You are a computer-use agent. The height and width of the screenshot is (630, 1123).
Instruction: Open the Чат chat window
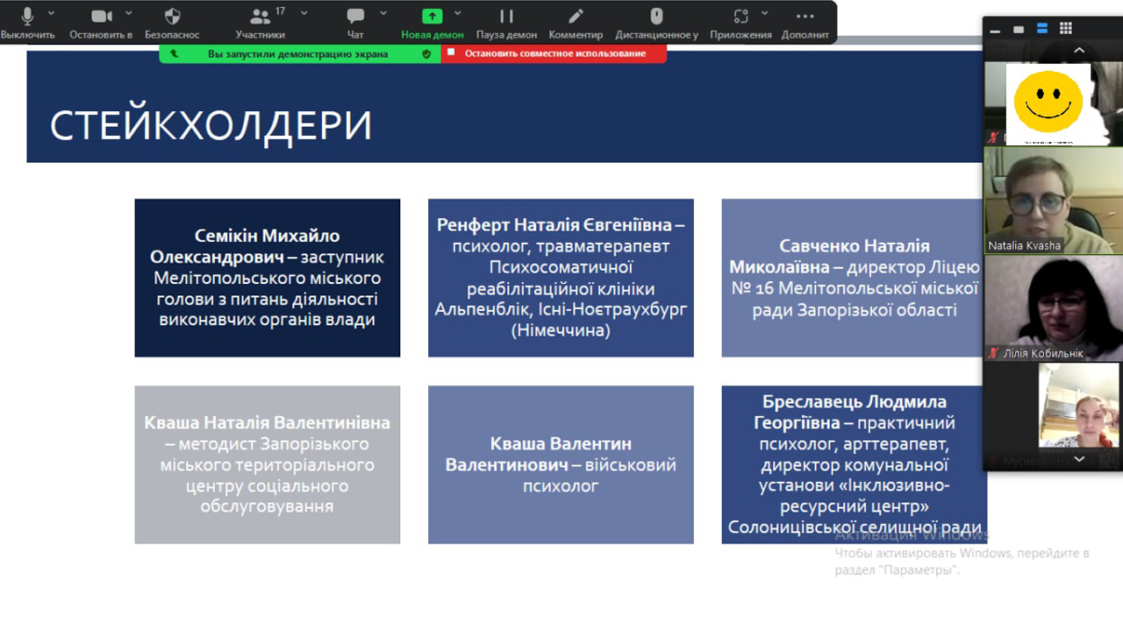point(355,21)
